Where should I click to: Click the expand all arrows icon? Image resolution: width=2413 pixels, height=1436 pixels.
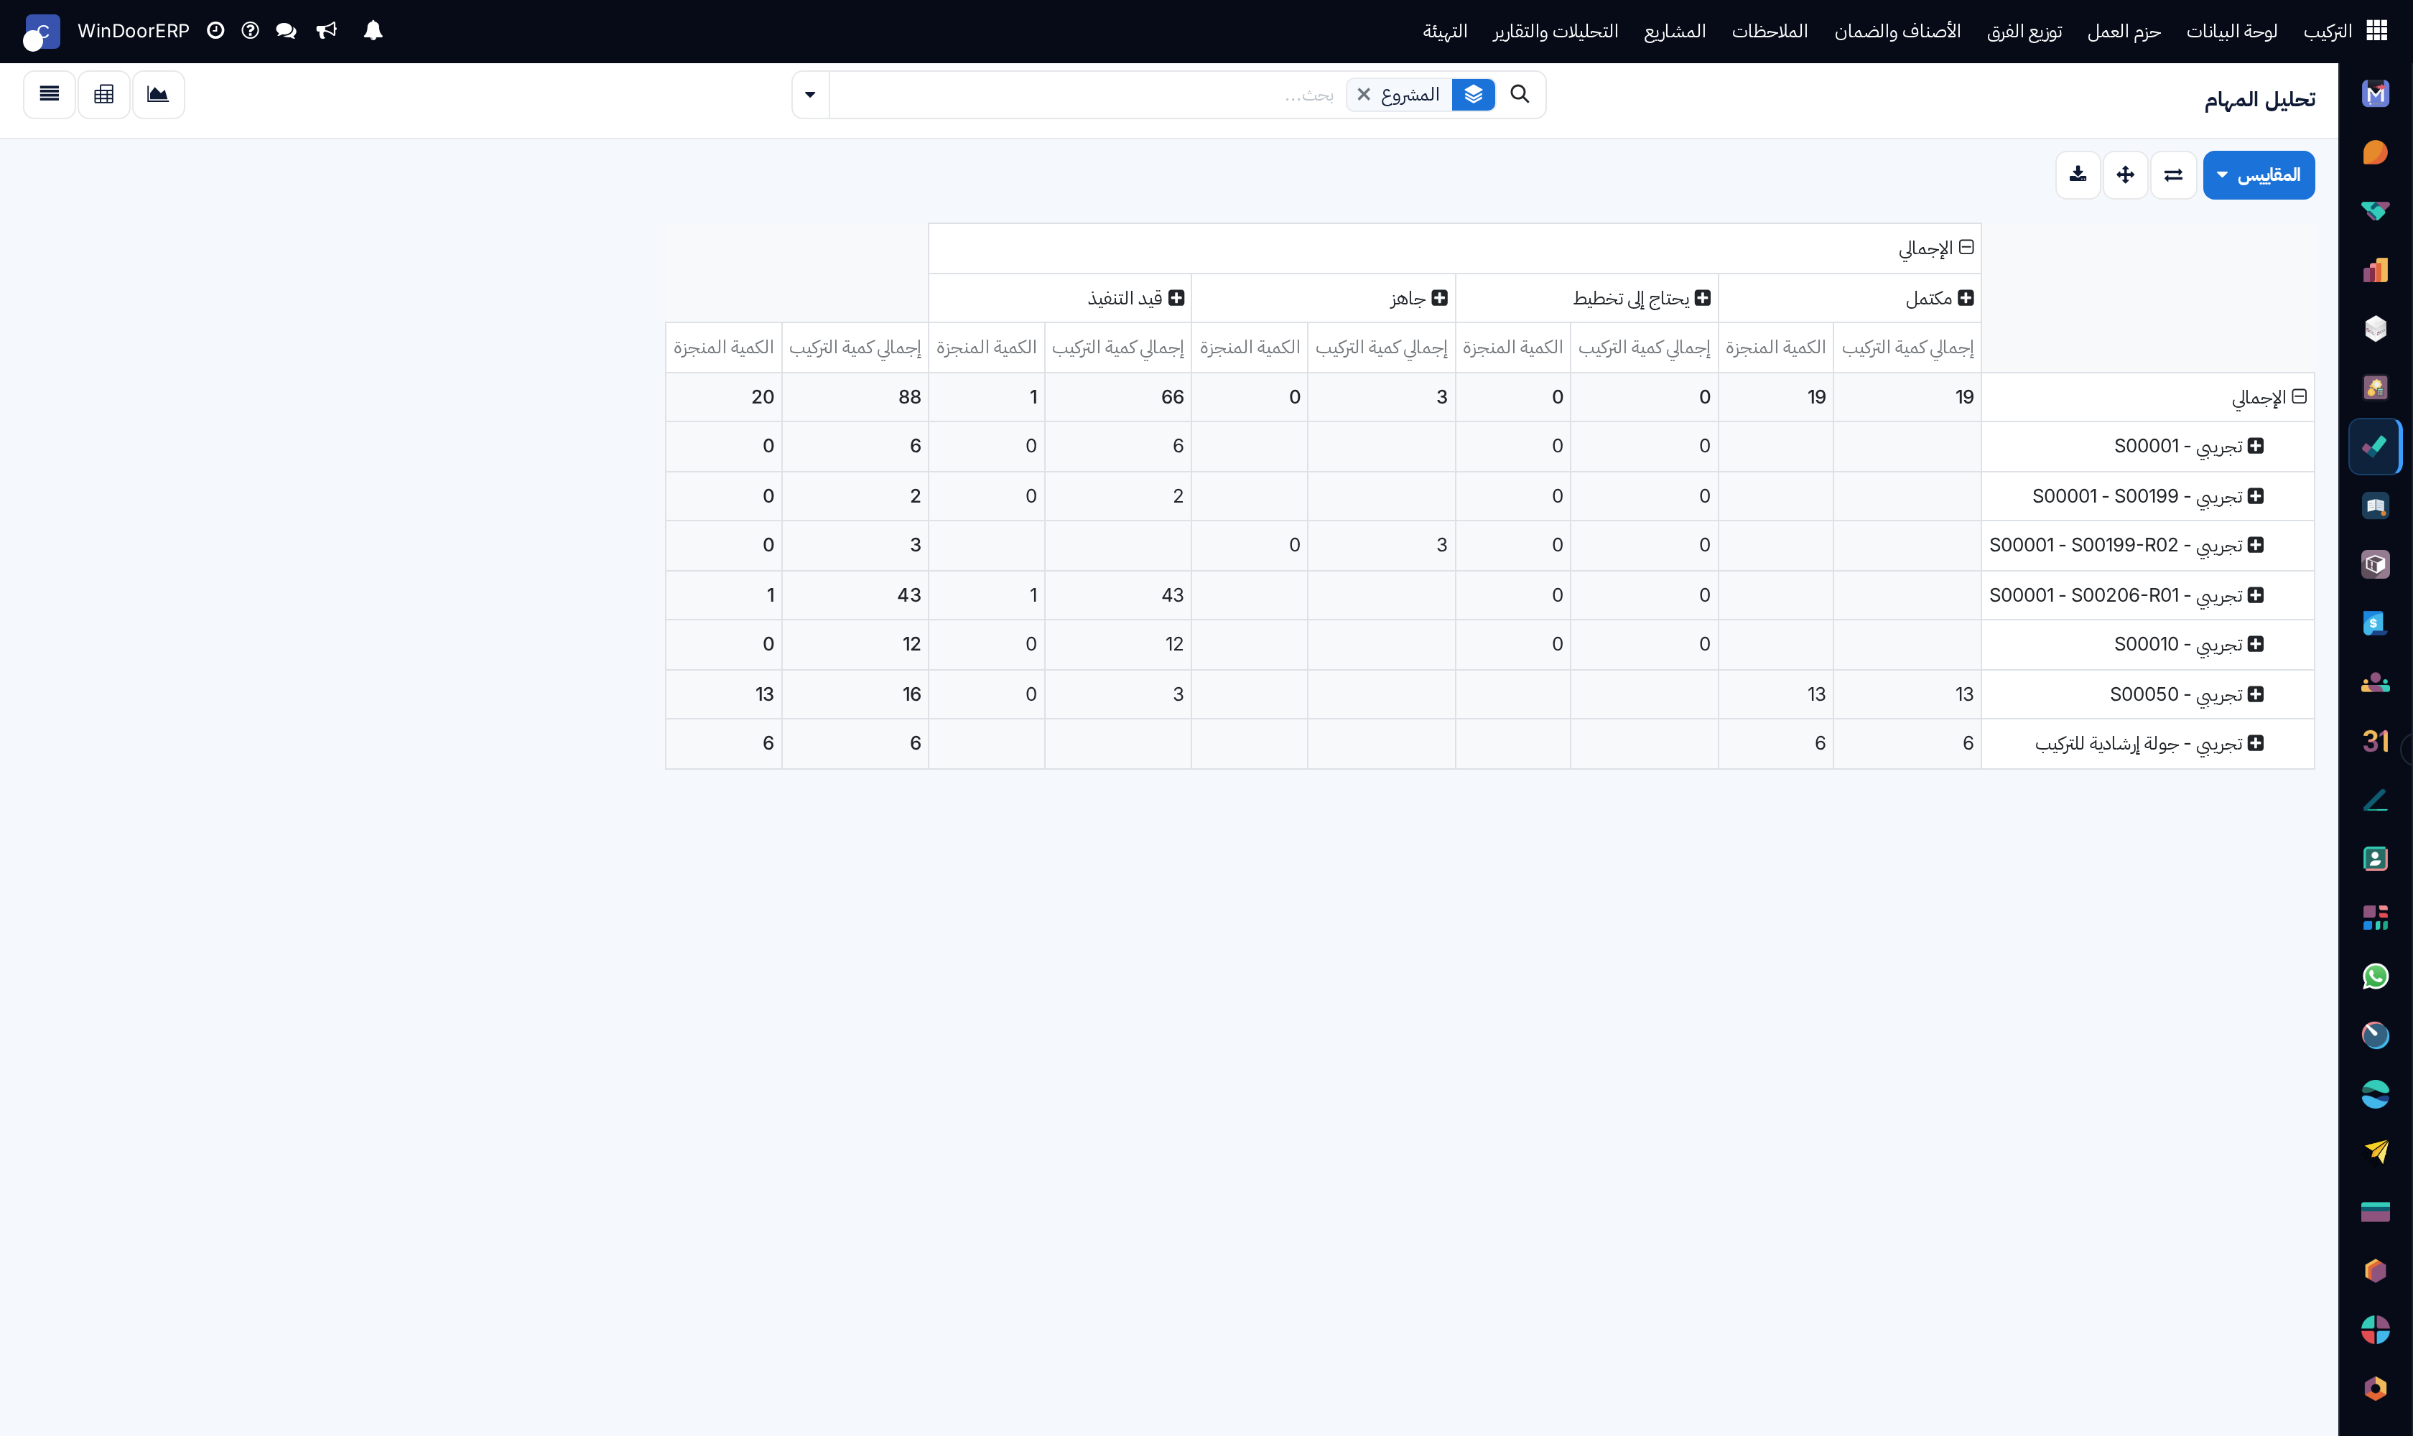click(x=2124, y=175)
